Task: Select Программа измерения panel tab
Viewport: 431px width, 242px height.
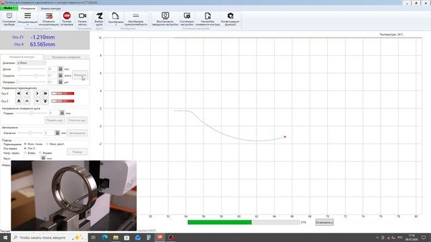Action: (66, 57)
